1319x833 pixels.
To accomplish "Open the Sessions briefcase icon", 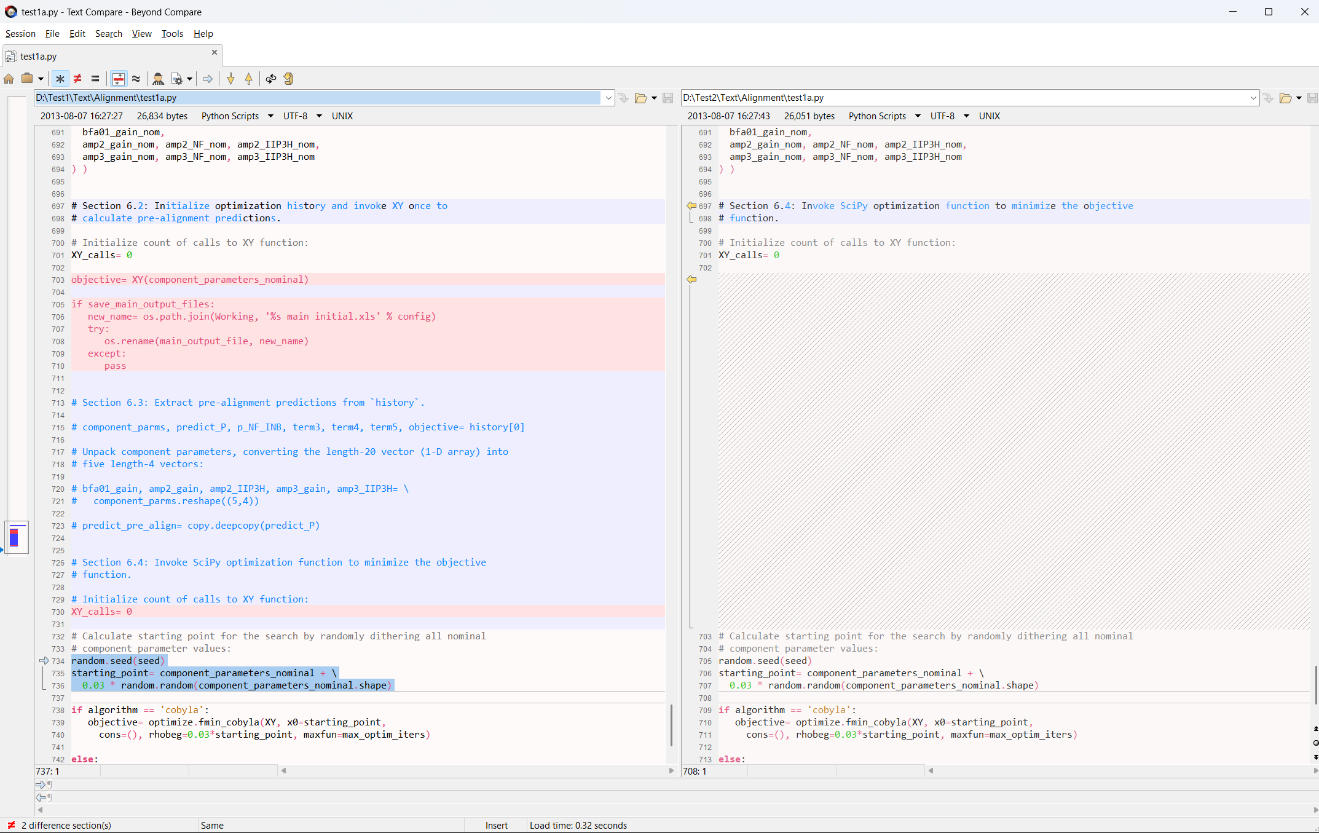I will coord(27,79).
